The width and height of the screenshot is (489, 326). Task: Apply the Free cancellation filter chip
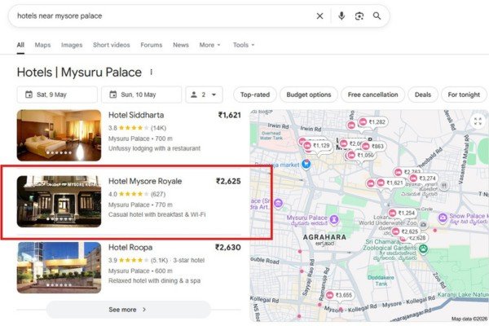point(372,95)
